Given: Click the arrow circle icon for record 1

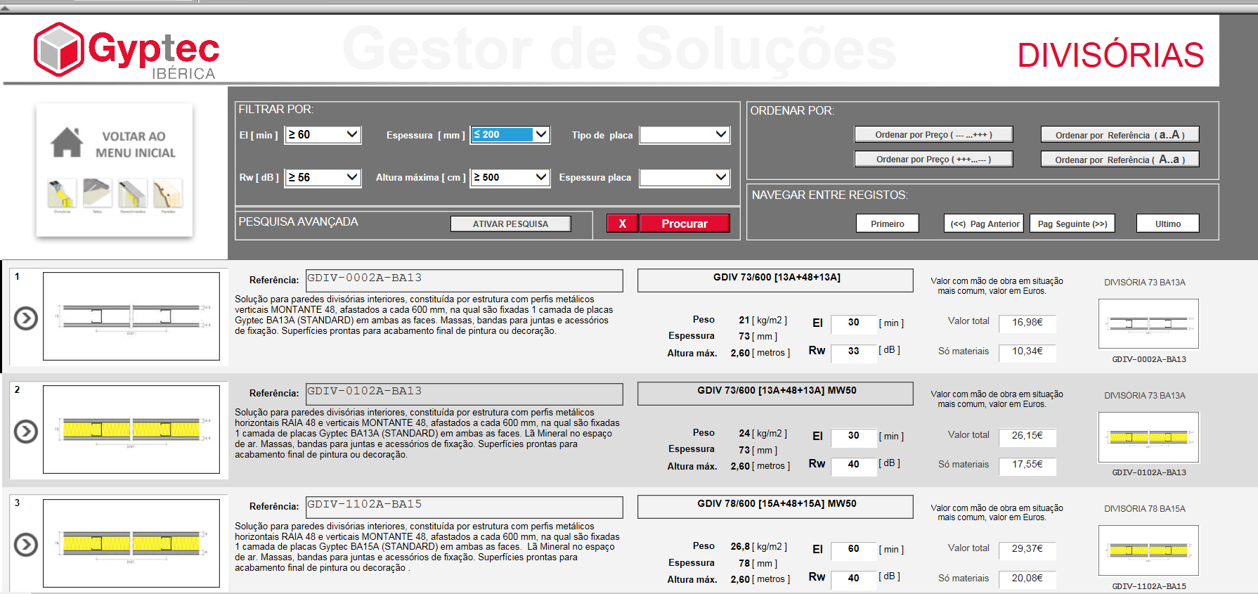Looking at the screenshot, I should pos(26,318).
